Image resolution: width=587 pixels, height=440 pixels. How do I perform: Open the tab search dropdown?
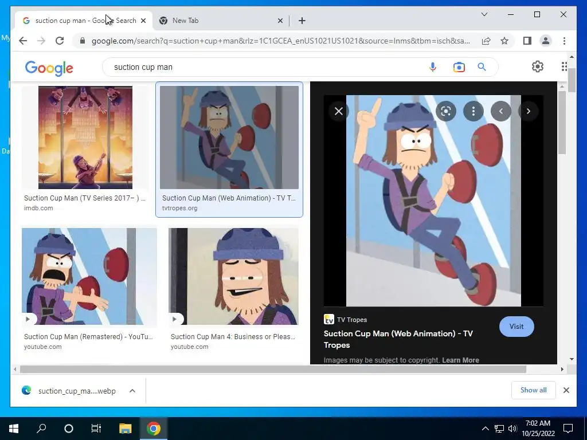pos(484,14)
